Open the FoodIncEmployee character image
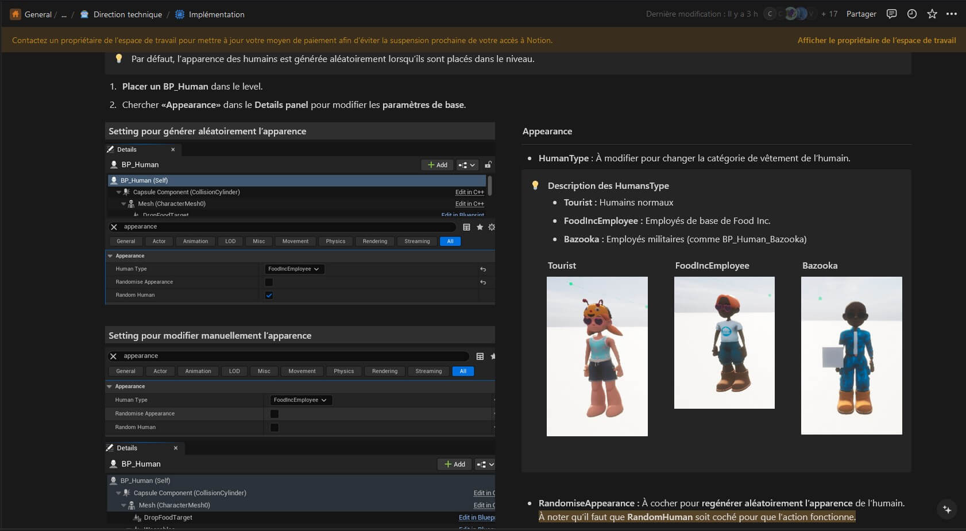The height and width of the screenshot is (531, 966). tap(724, 343)
